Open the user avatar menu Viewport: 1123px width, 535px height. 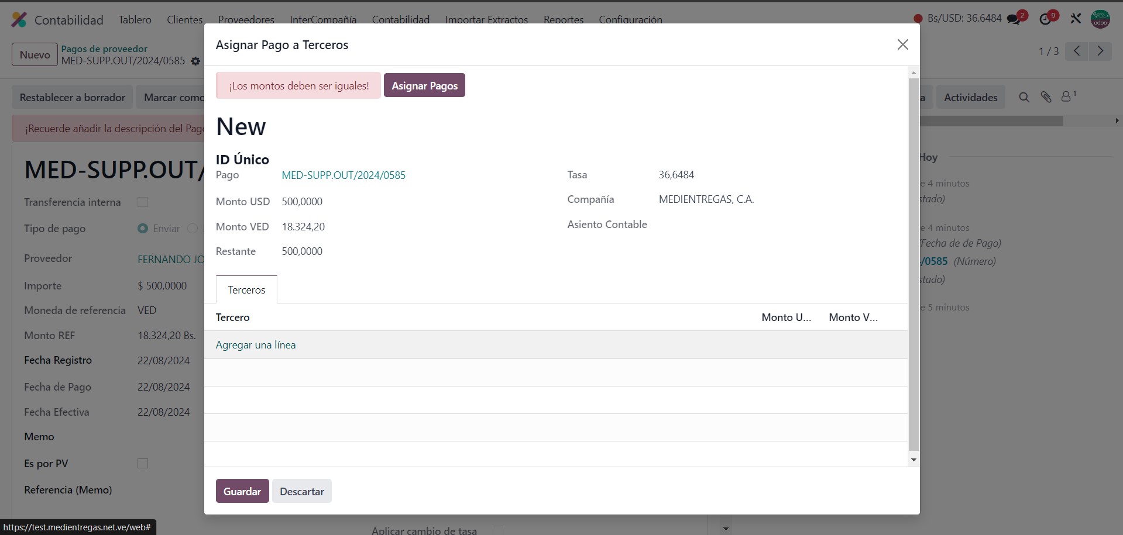(1100, 19)
